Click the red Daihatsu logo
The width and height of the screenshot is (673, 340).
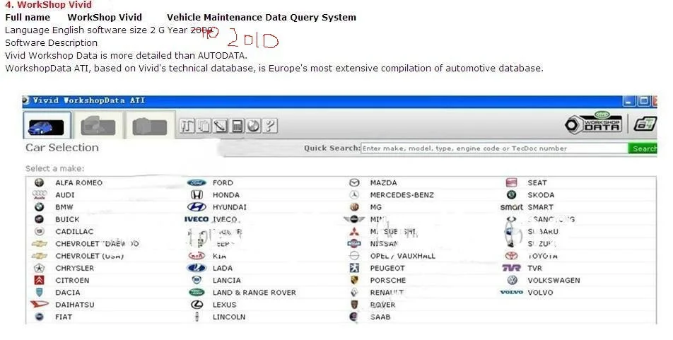[40, 305]
